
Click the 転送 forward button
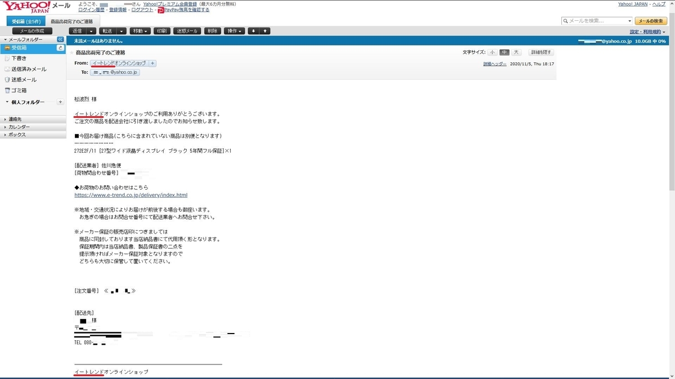[x=107, y=31]
